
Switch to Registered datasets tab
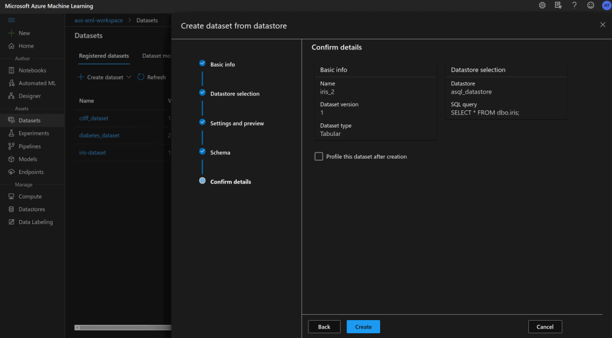coord(103,56)
